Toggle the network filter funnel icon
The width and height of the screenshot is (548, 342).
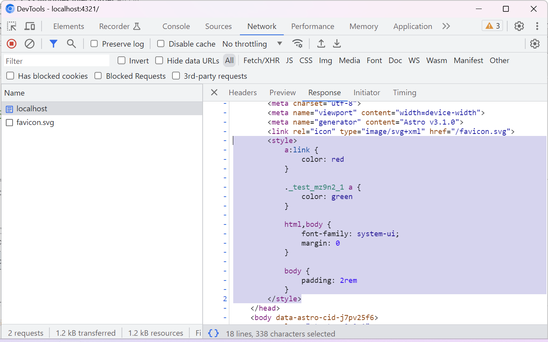[53, 44]
